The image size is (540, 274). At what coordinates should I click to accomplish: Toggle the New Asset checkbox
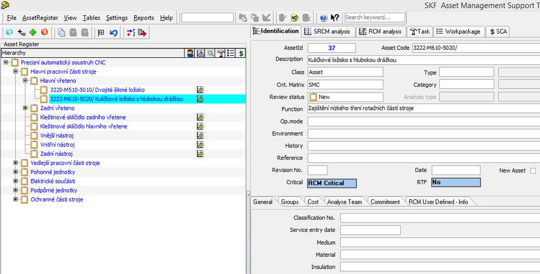tap(533, 170)
